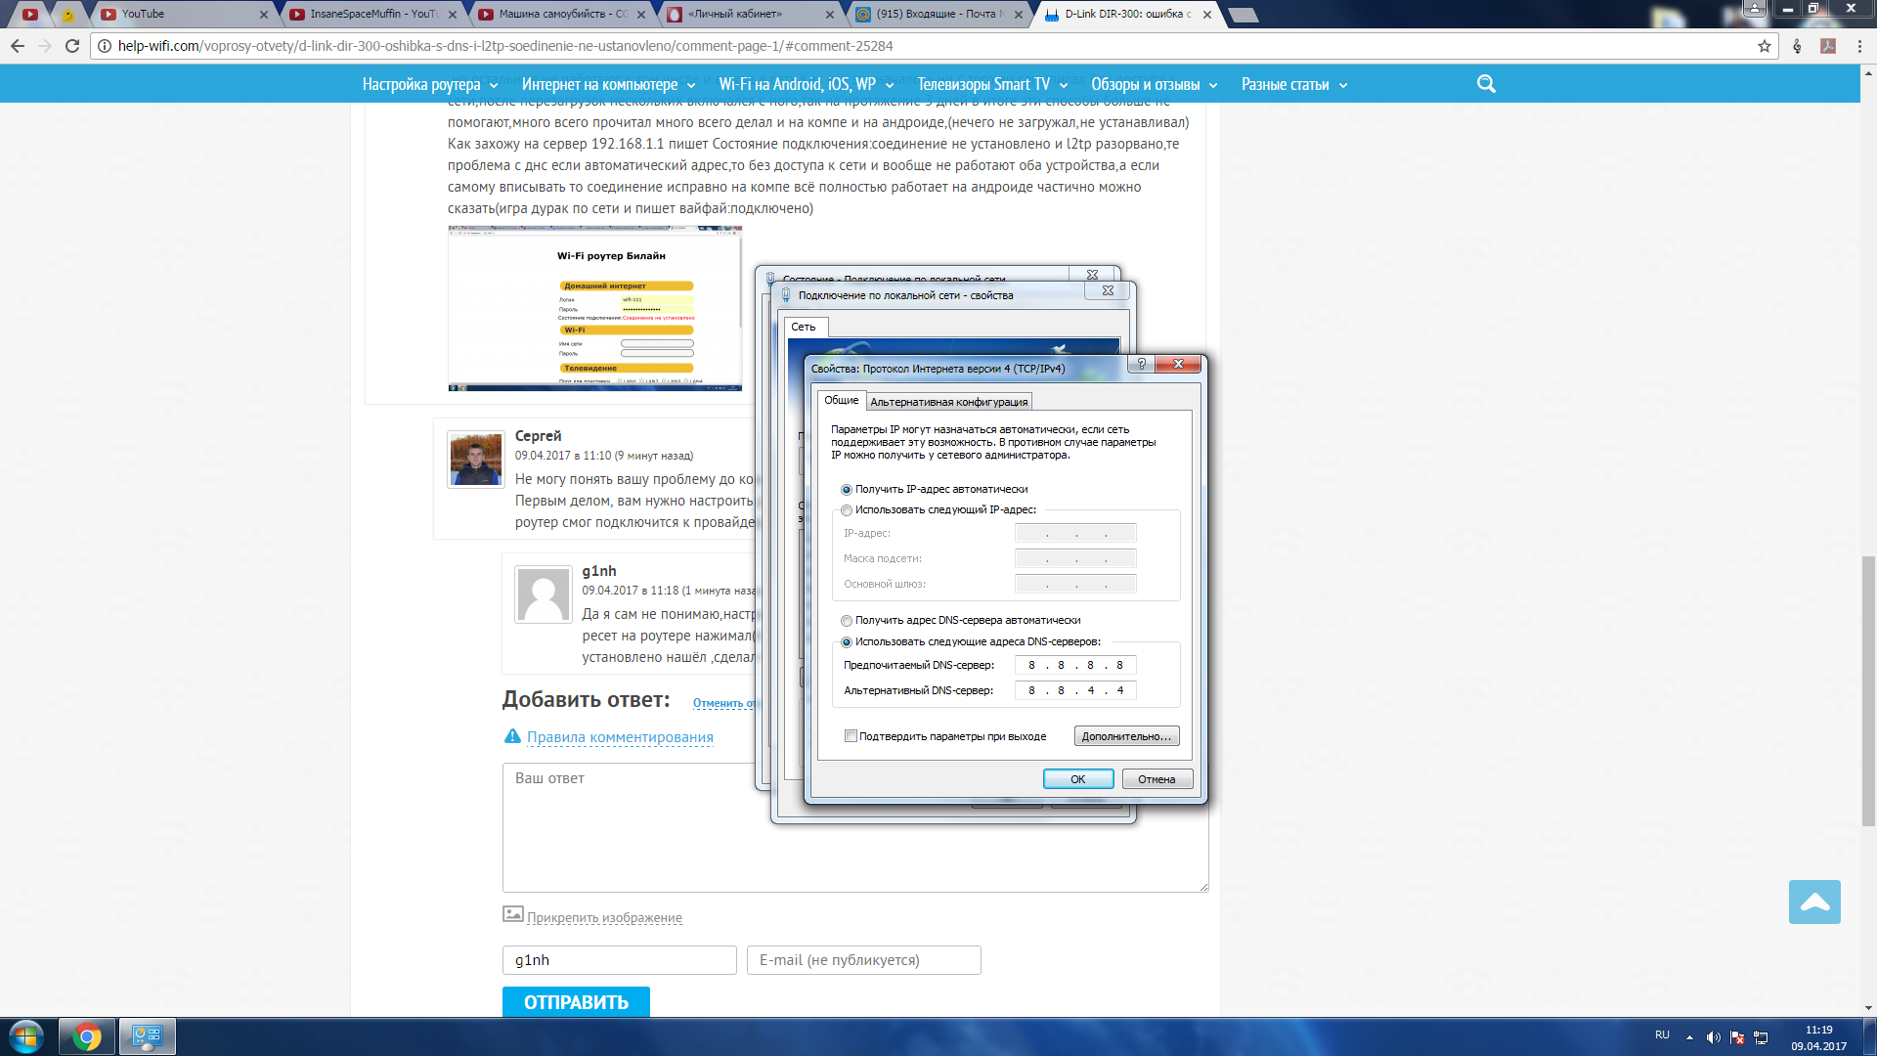The height and width of the screenshot is (1056, 1877).
Task: Click Отмена in the IPv4 dialog
Action: 1157,779
